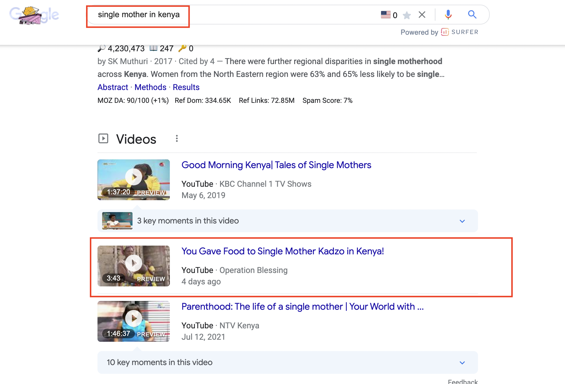
Task: Open the three-dot menu beside Videos
Action: [177, 139]
